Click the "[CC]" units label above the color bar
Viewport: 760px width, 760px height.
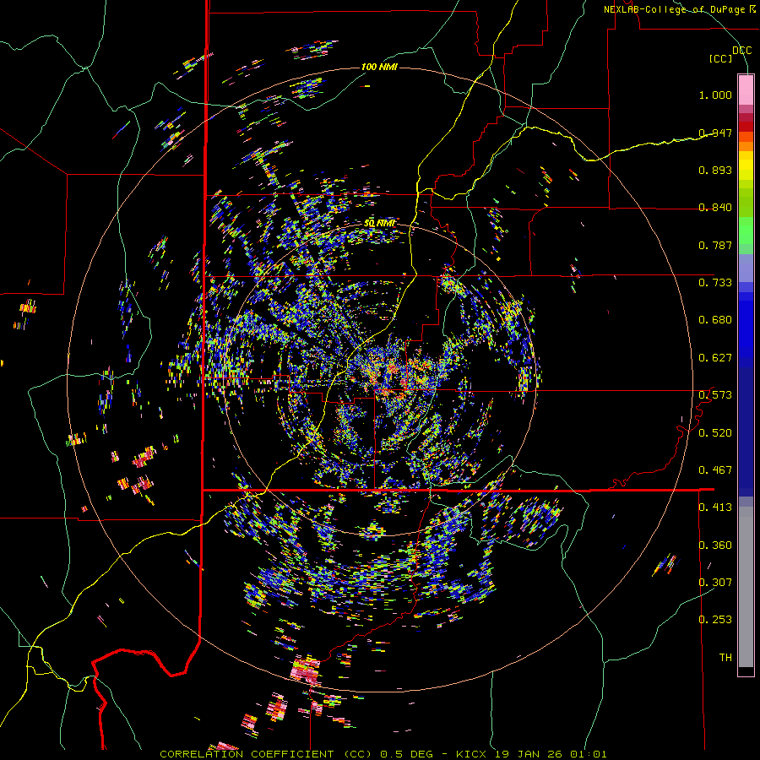pos(721,58)
